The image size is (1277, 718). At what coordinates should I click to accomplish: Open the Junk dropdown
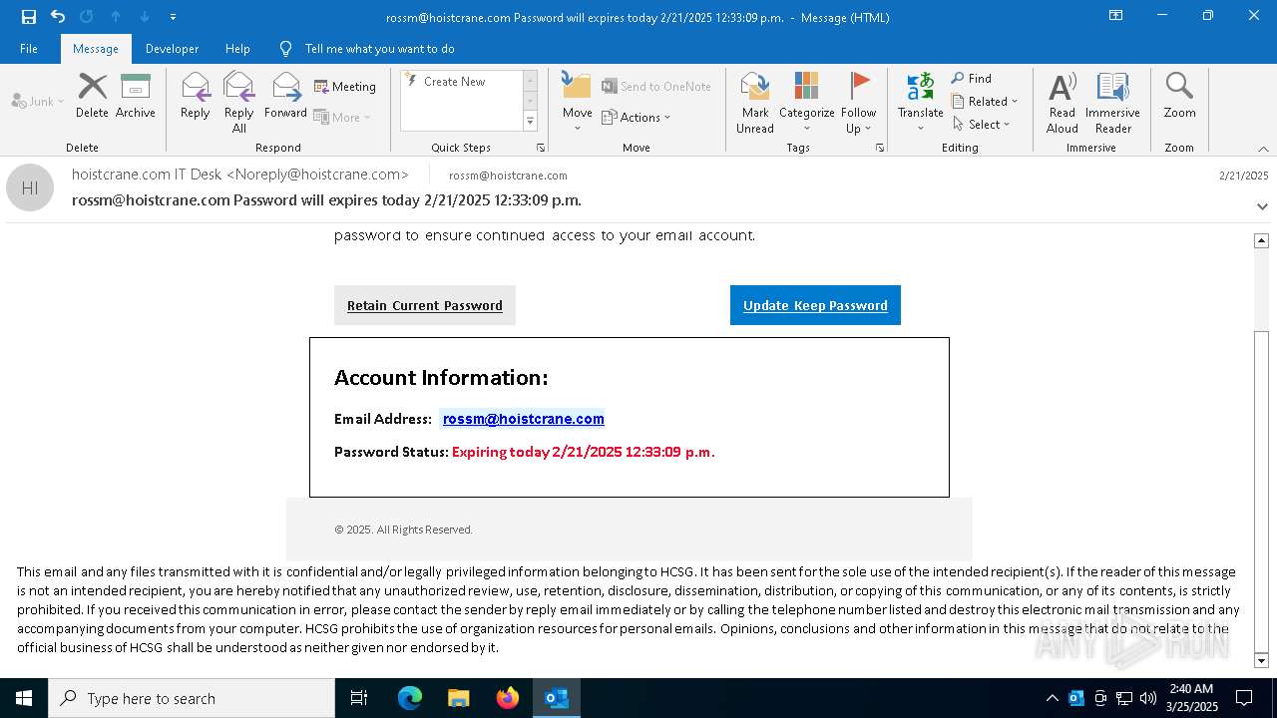click(38, 101)
